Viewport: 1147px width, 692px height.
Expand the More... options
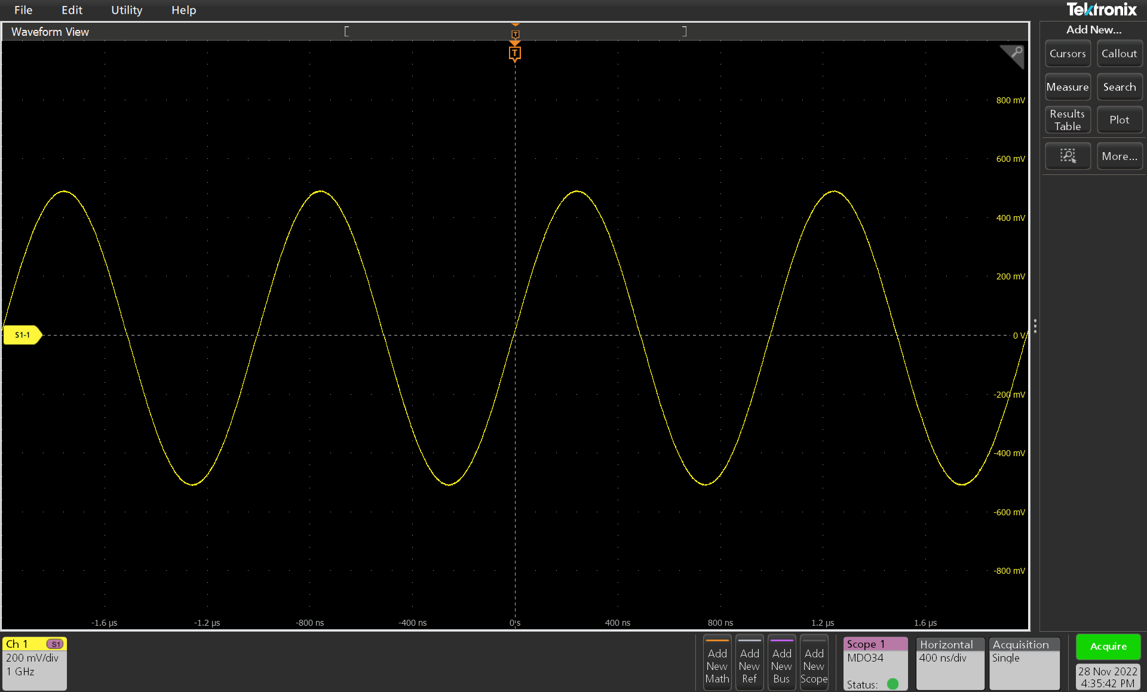tap(1119, 156)
